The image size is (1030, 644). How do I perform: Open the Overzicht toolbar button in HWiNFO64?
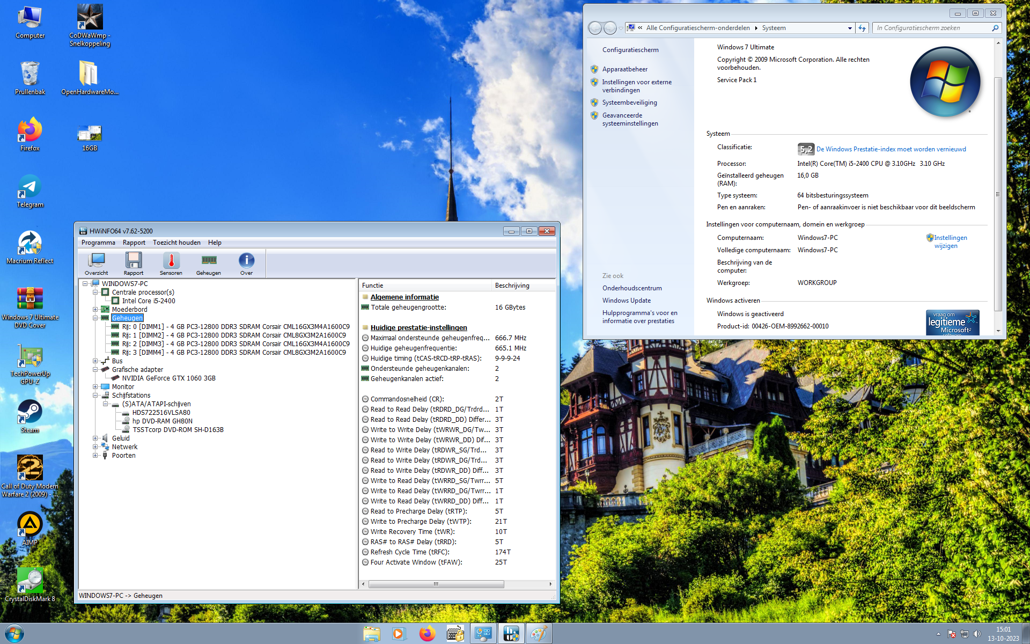pyautogui.click(x=97, y=264)
